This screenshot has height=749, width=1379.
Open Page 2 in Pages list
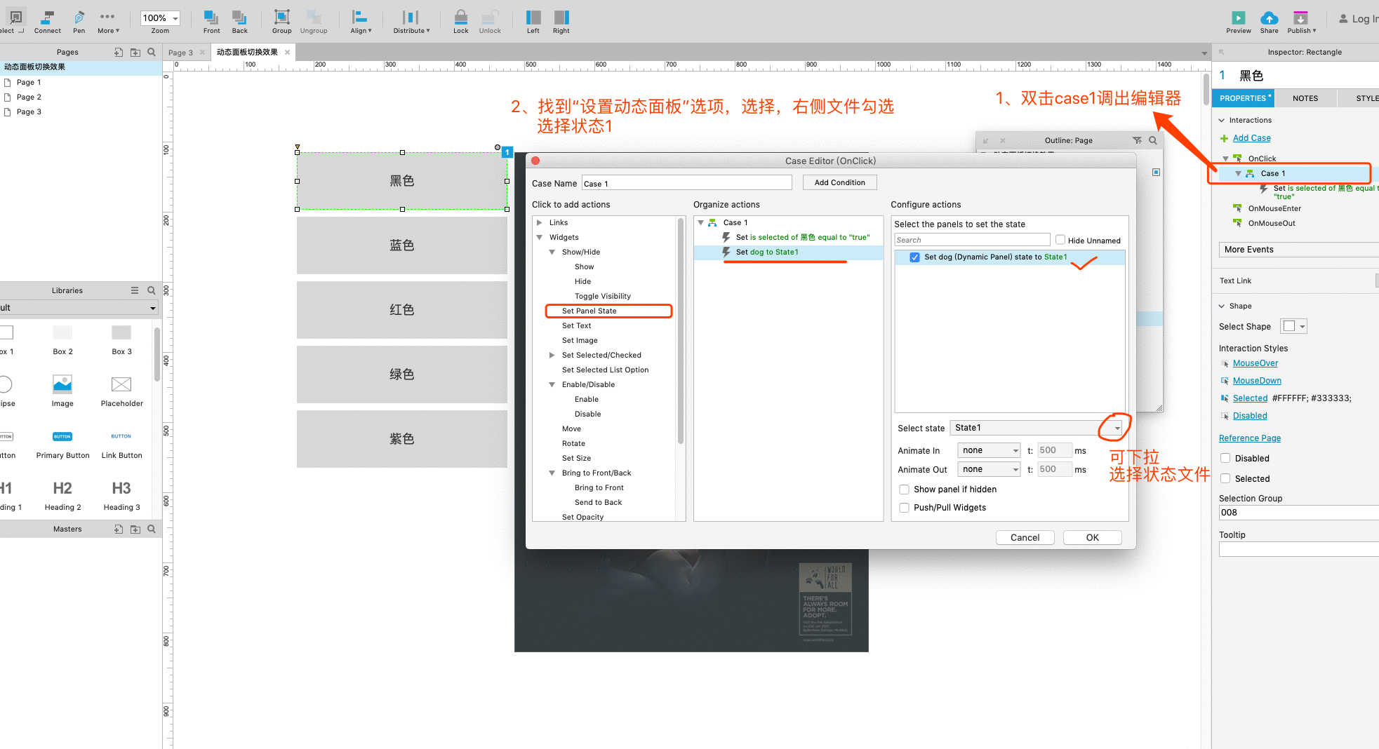click(x=29, y=97)
